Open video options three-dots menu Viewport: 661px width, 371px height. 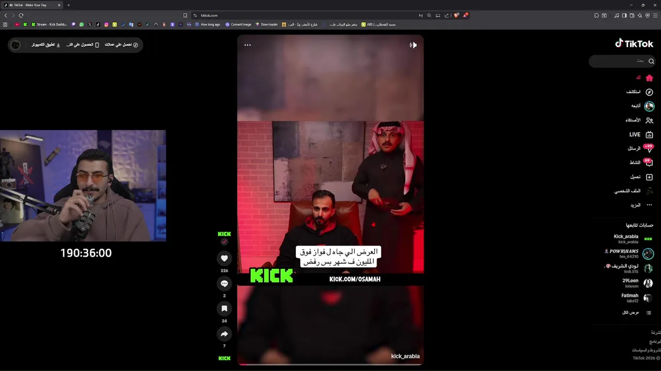click(x=247, y=45)
